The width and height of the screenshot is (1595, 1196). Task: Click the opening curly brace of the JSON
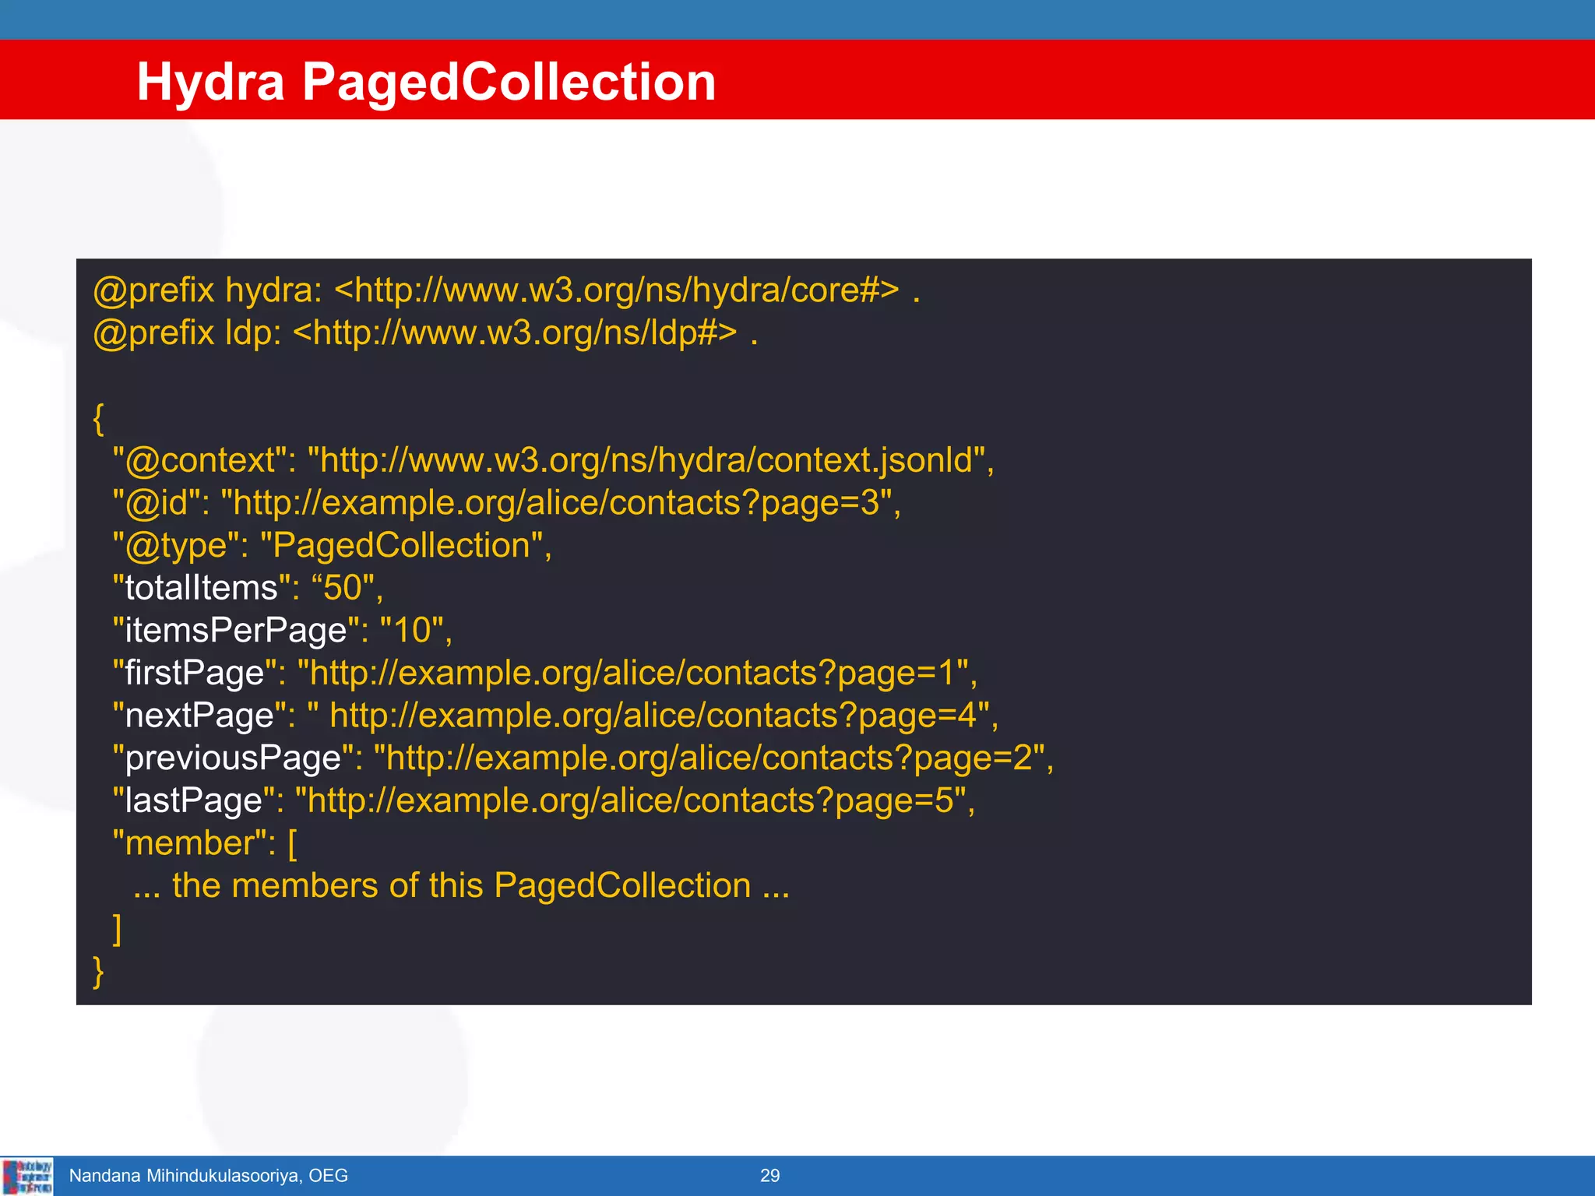coord(98,419)
